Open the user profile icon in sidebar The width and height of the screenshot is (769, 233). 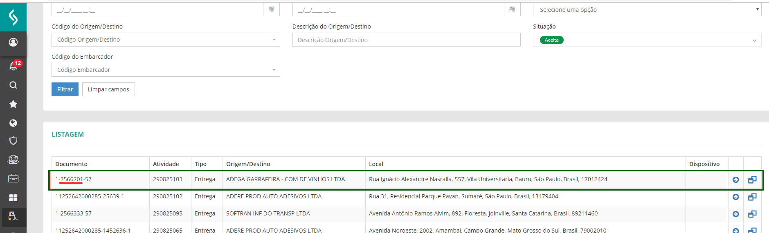coord(13,42)
